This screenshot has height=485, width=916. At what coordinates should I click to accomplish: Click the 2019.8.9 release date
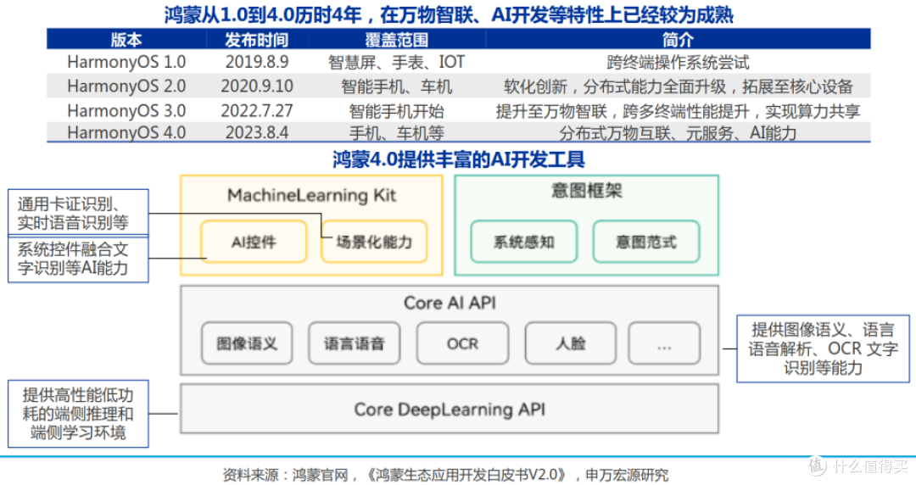[257, 62]
